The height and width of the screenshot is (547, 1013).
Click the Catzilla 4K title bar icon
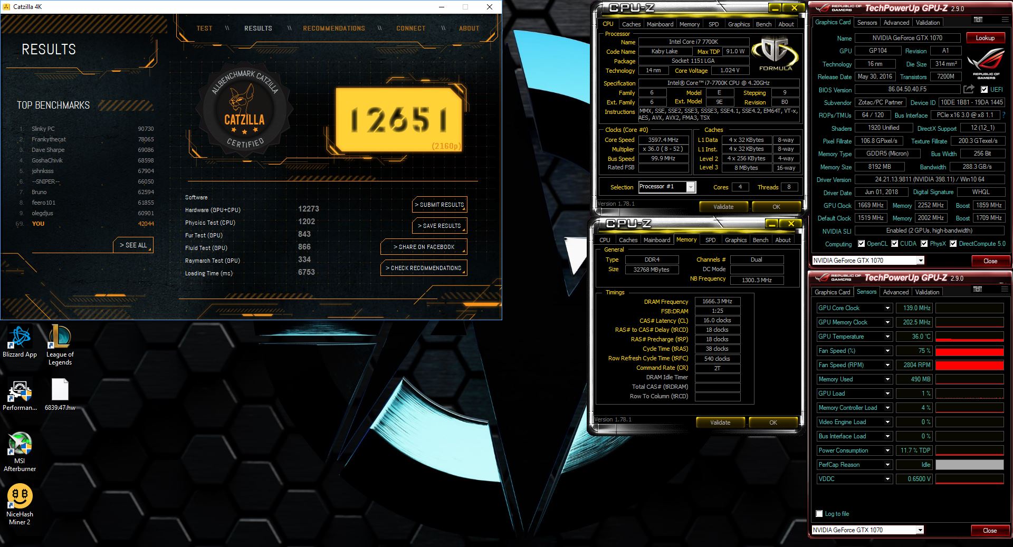6,7
